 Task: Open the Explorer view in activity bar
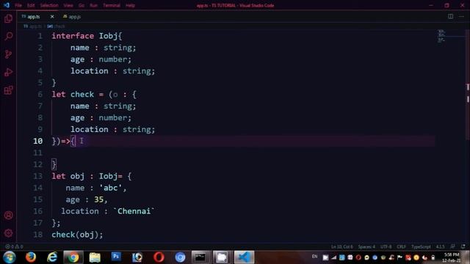click(x=8, y=18)
